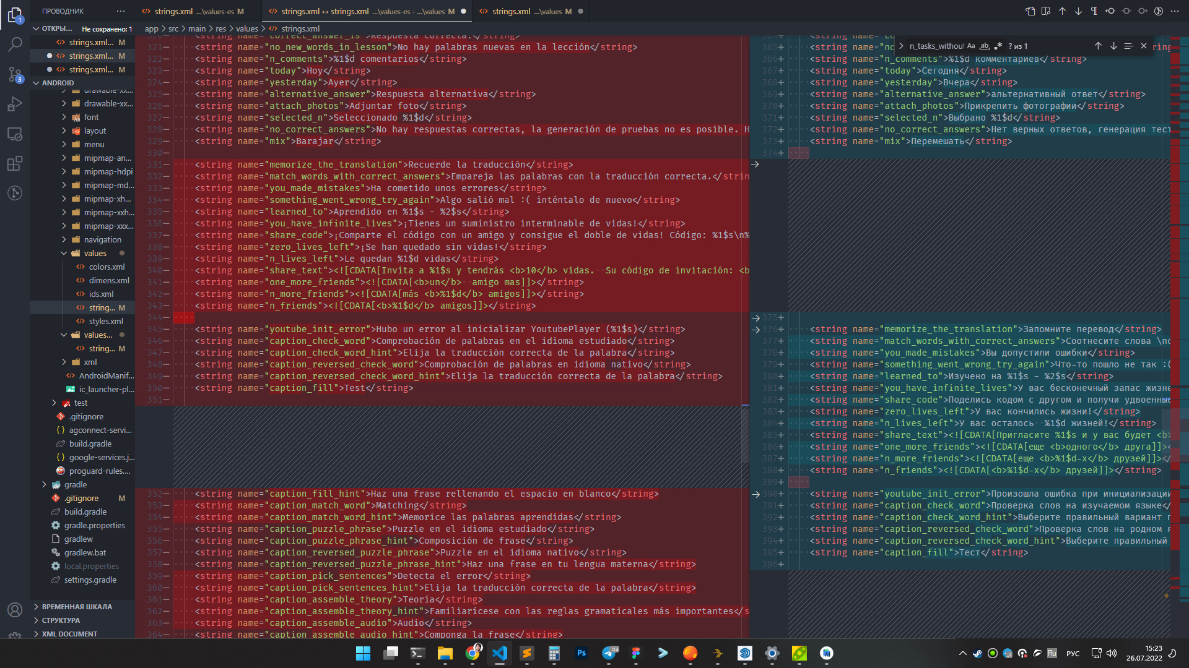Expand replace mode chevron in find widget

click(902, 46)
